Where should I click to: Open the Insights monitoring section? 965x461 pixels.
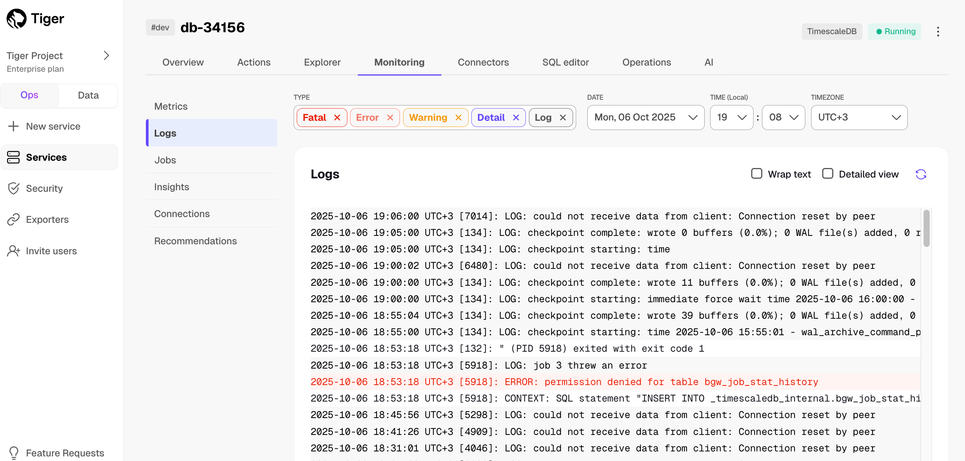(172, 187)
